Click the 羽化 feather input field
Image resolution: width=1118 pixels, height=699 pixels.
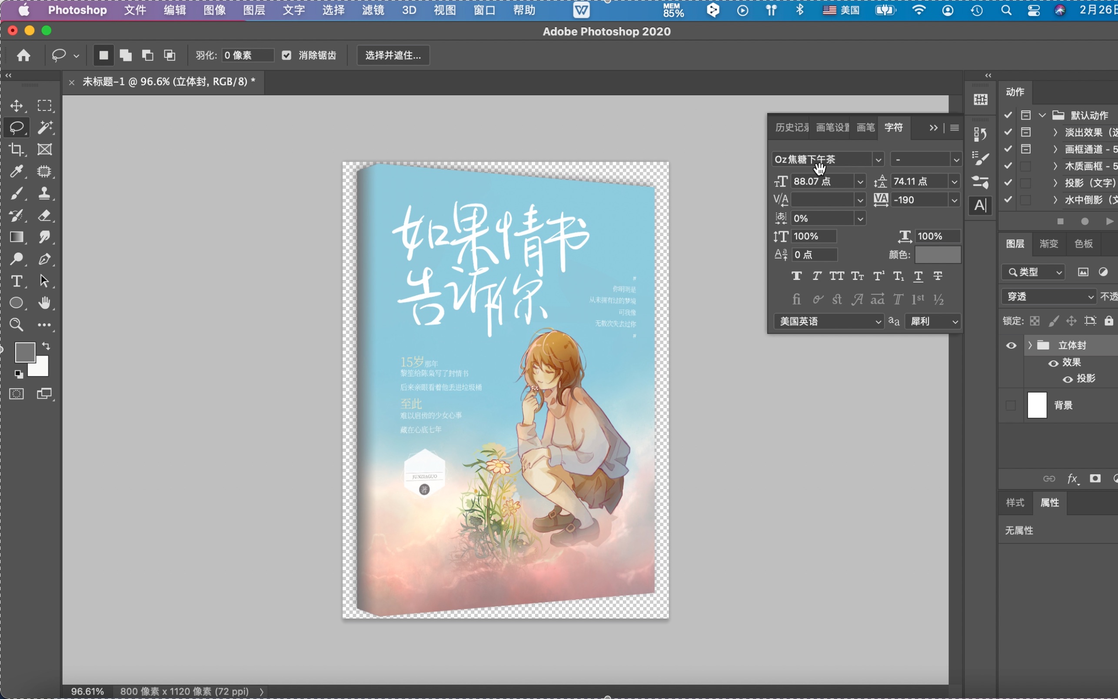pyautogui.click(x=248, y=56)
